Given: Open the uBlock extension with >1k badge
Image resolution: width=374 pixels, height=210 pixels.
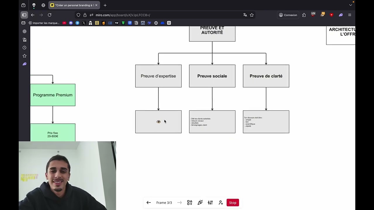Looking at the screenshot, I should click(x=313, y=15).
